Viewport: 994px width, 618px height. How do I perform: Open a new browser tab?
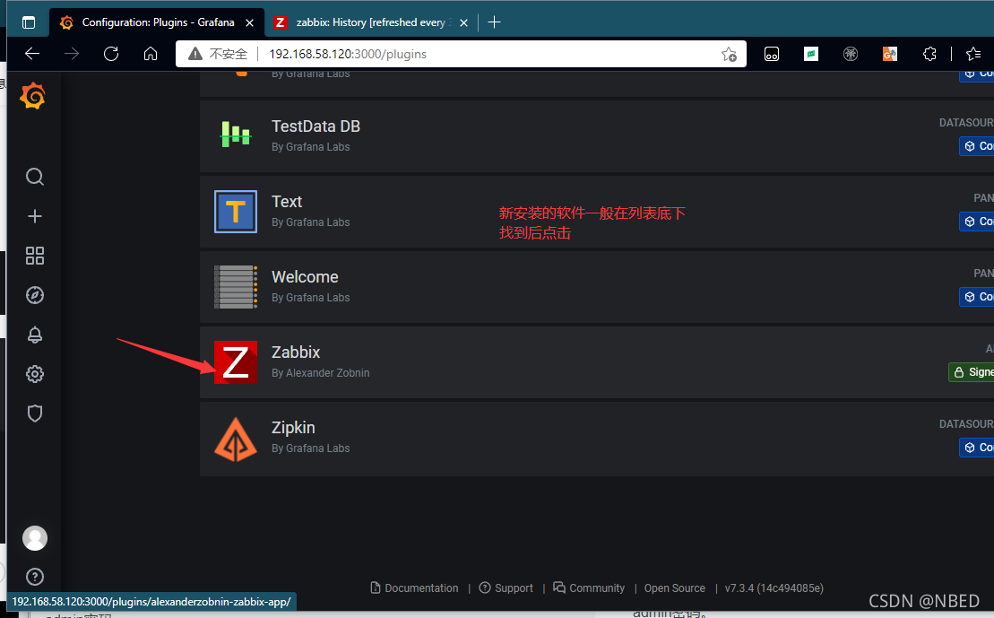click(495, 22)
